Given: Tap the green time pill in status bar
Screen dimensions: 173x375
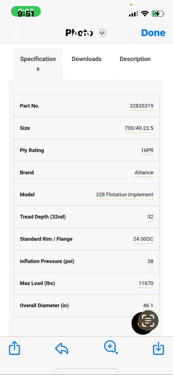Looking at the screenshot, I should tap(26, 12).
